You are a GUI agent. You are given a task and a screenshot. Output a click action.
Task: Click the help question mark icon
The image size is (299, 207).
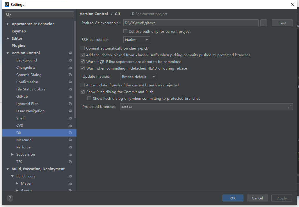(x=10, y=198)
